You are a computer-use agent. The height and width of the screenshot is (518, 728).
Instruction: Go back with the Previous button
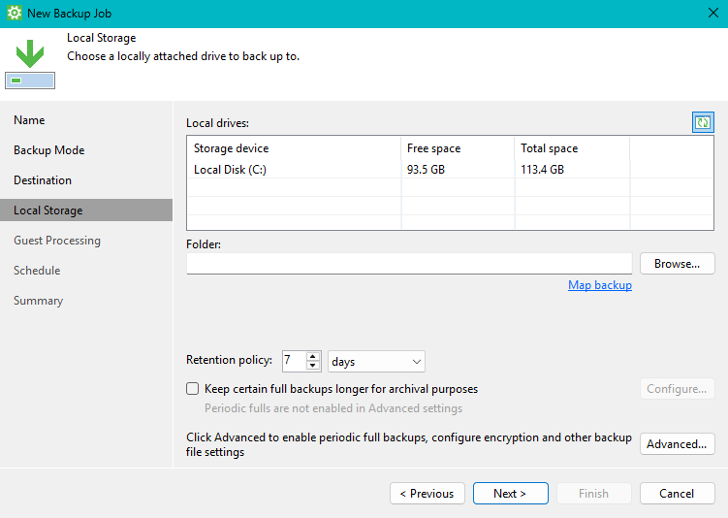[427, 494]
